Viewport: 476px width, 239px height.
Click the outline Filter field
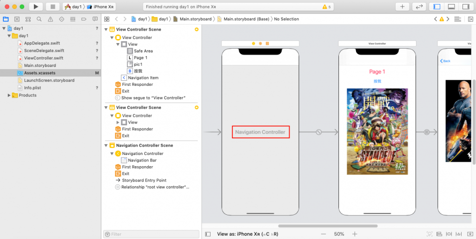coord(151,234)
